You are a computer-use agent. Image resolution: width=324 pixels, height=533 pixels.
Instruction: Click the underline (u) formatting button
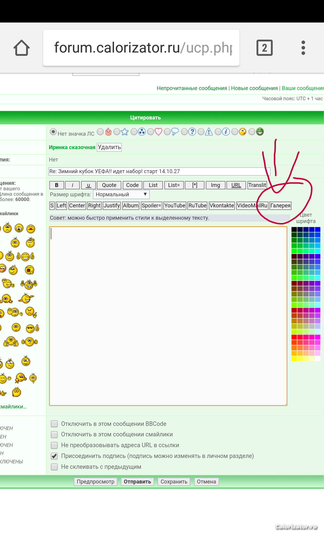point(88,185)
